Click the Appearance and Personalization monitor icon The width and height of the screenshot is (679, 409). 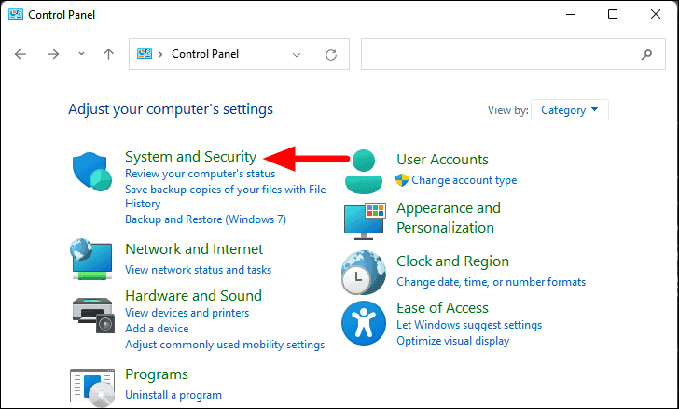click(x=364, y=221)
